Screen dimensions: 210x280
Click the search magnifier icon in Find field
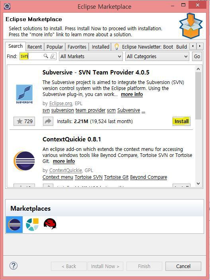tap(46, 56)
